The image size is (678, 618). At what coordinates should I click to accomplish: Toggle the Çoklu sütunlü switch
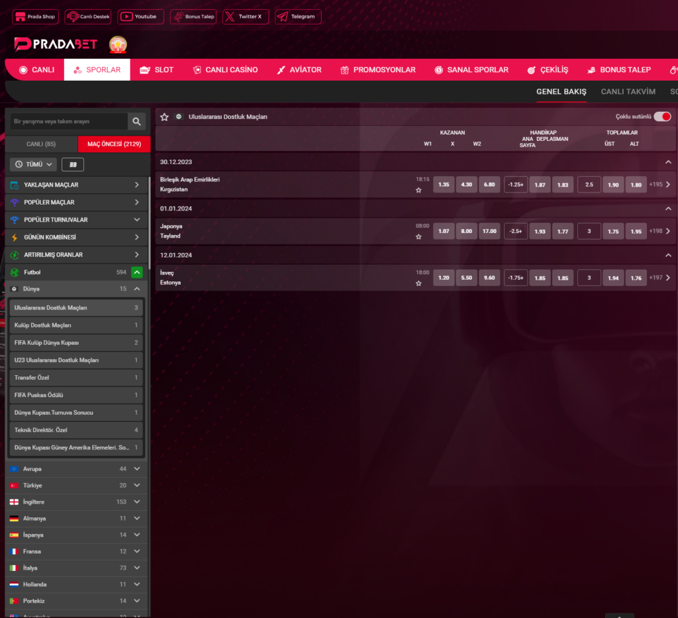(x=661, y=116)
